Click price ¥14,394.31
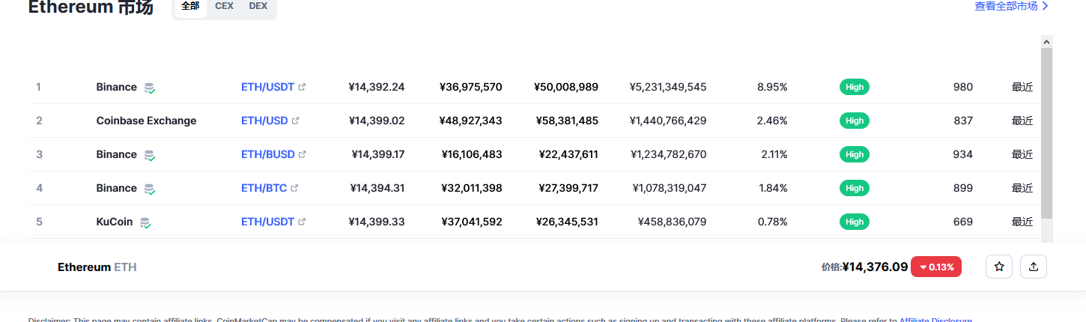Image resolution: width=1086 pixels, height=322 pixels. (377, 188)
